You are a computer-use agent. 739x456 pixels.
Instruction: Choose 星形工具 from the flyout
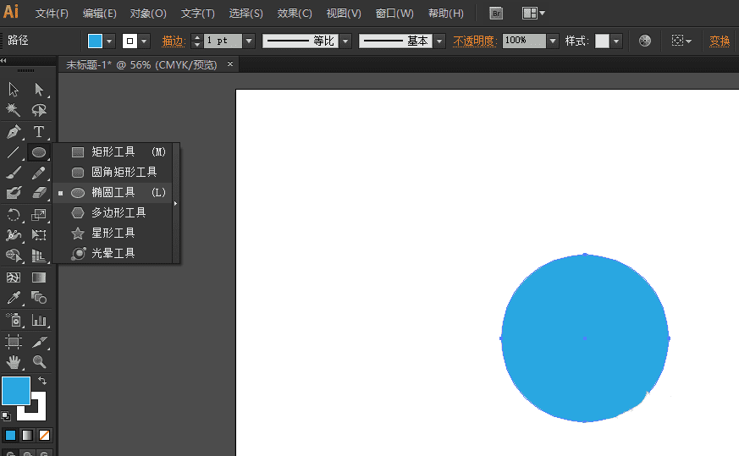pos(113,233)
